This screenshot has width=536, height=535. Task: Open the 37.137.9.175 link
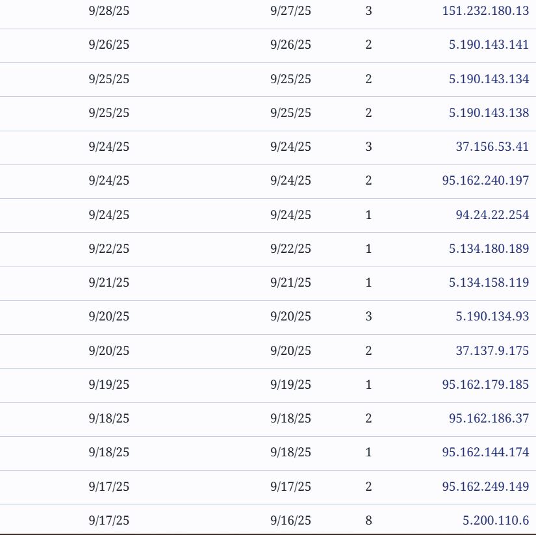492,350
